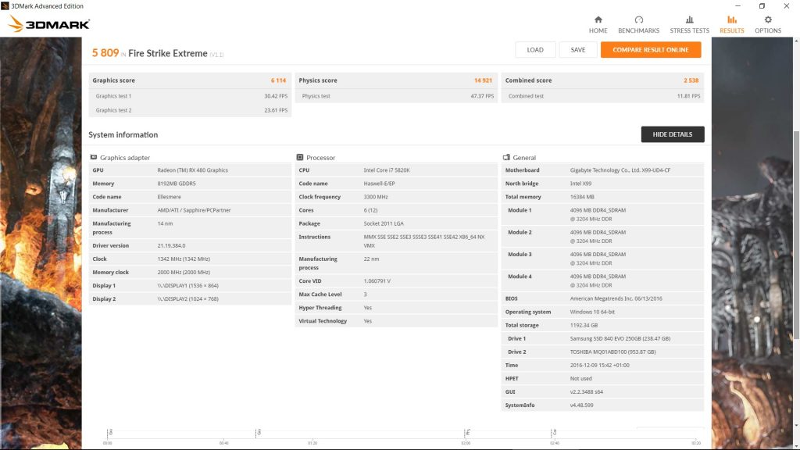This screenshot has height=450, width=800.
Task: Click the Module 3 memory row label
Action: [x=520, y=255]
